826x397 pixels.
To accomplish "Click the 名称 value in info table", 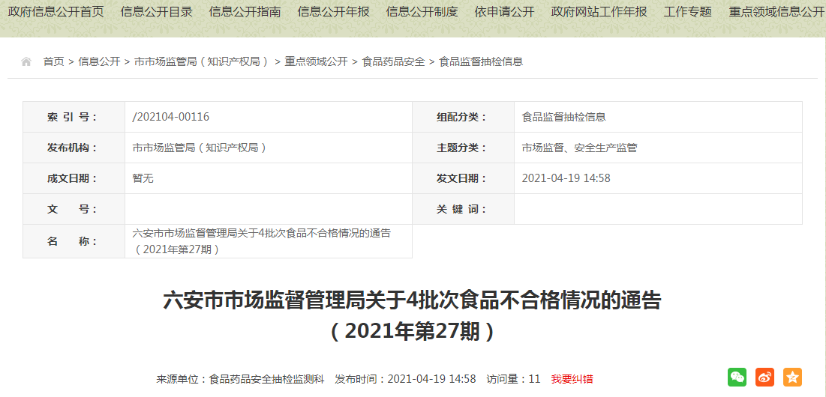I will click(x=262, y=241).
